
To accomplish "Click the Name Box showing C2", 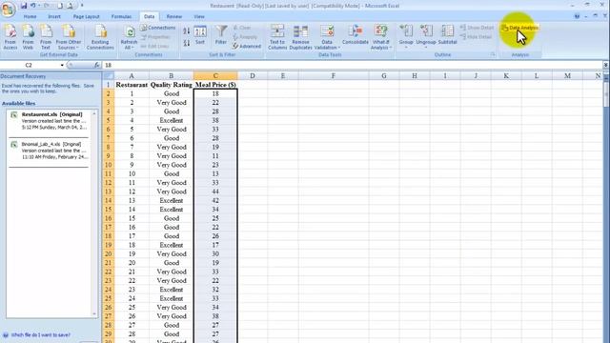I will coord(29,65).
